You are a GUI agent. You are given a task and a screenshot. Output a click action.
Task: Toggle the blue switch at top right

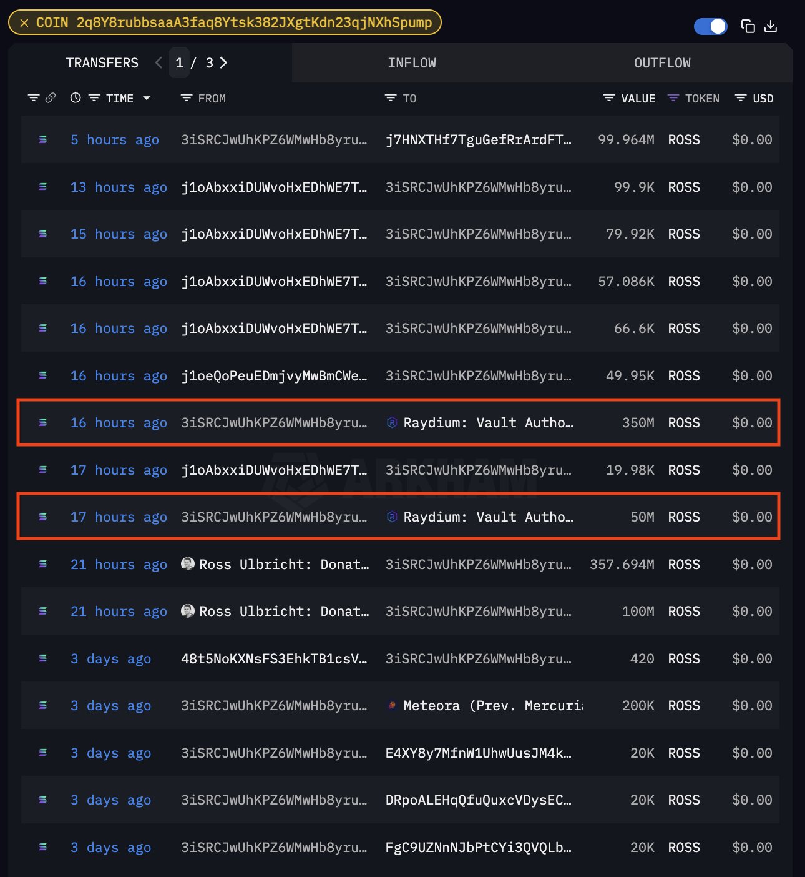coord(710,26)
